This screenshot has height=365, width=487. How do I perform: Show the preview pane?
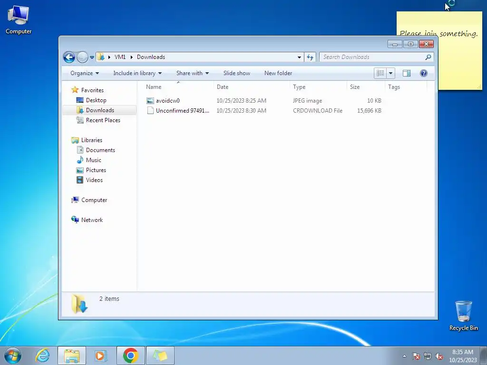pos(407,73)
